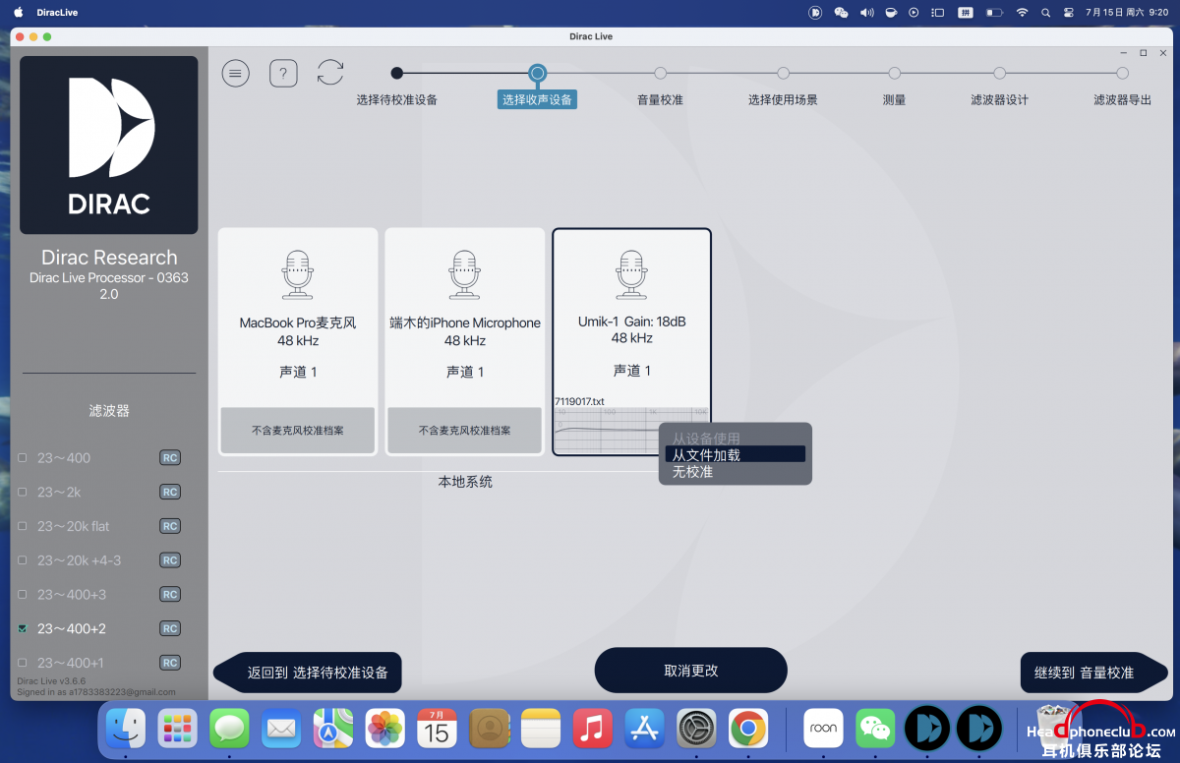Open the roon app from the Dock

(823, 729)
